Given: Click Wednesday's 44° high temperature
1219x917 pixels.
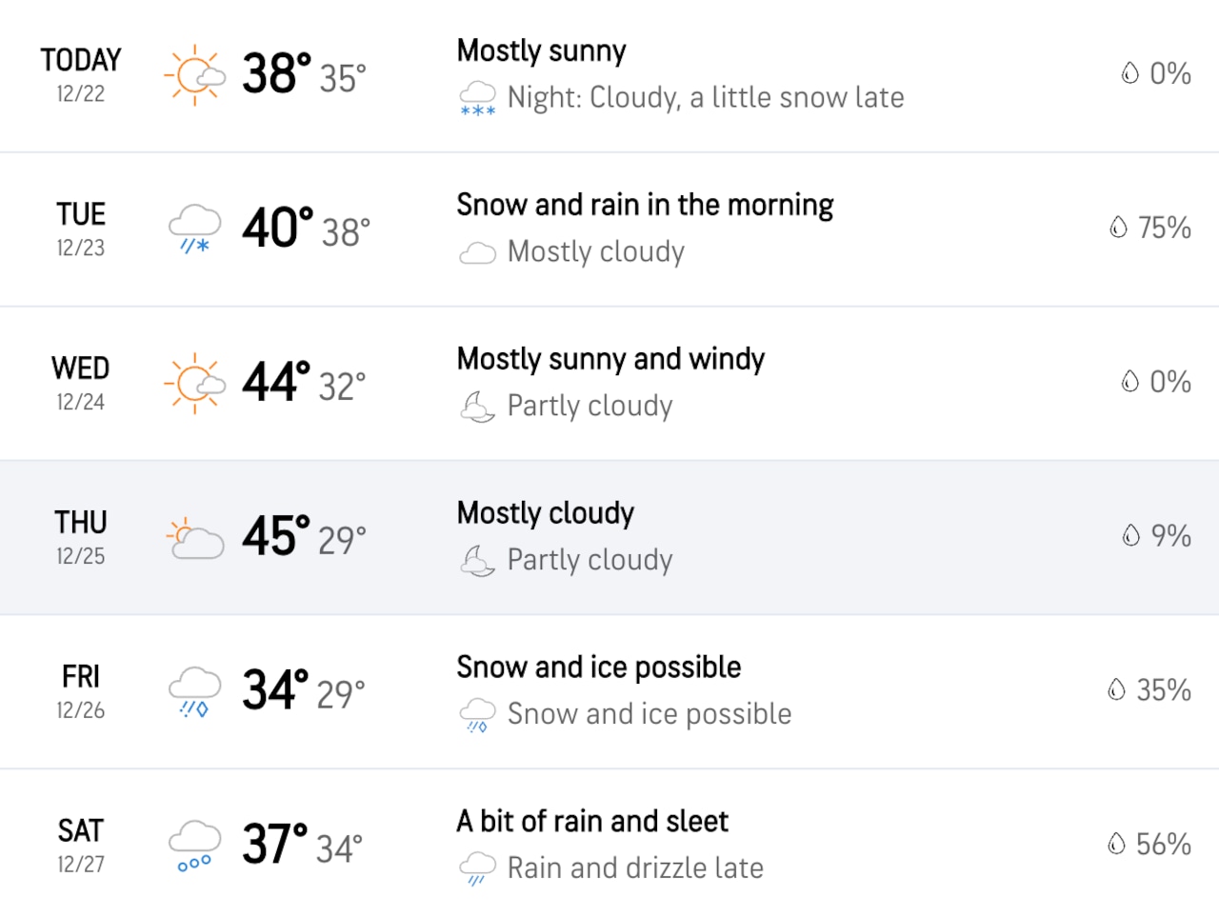Looking at the screenshot, I should click(270, 383).
